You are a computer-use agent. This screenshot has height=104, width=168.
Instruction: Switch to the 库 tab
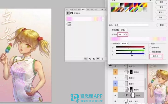tap(67, 9)
